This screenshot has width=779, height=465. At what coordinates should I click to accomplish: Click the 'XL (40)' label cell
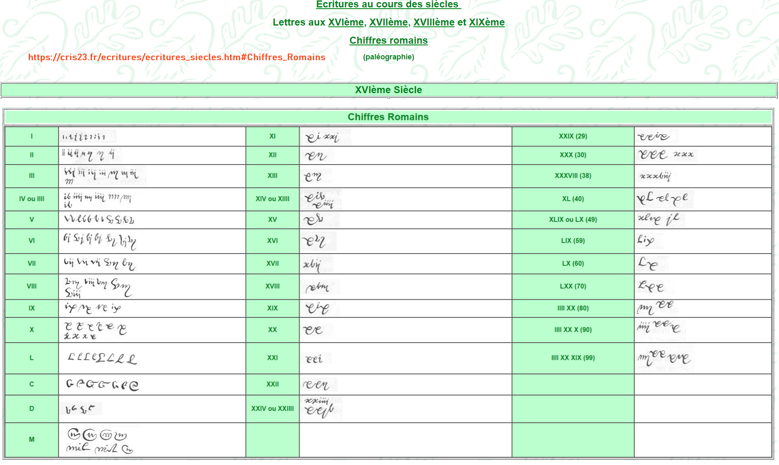pos(573,199)
